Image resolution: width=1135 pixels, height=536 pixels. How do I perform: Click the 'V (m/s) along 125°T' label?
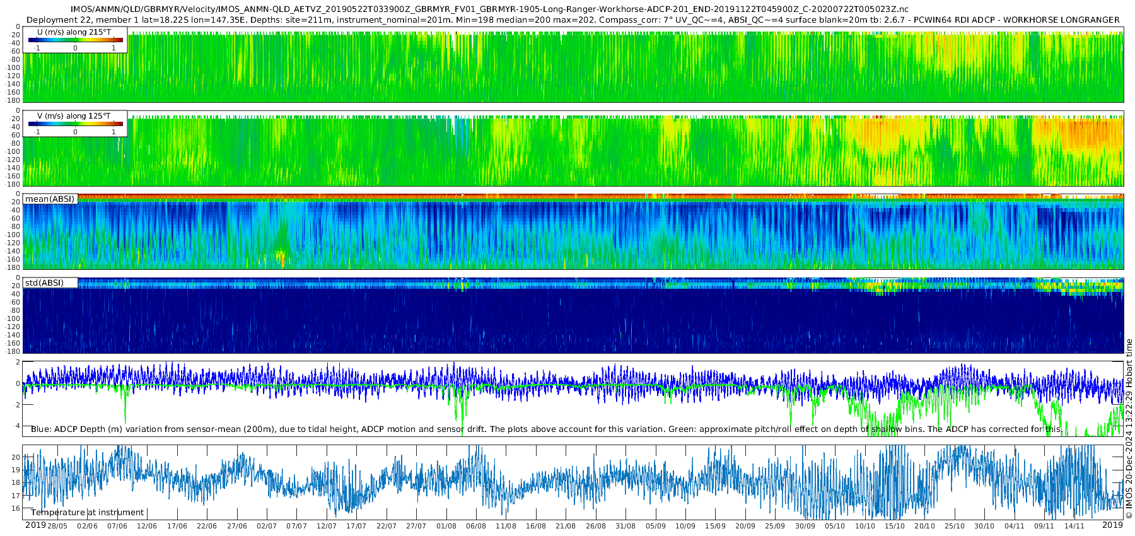point(74,116)
